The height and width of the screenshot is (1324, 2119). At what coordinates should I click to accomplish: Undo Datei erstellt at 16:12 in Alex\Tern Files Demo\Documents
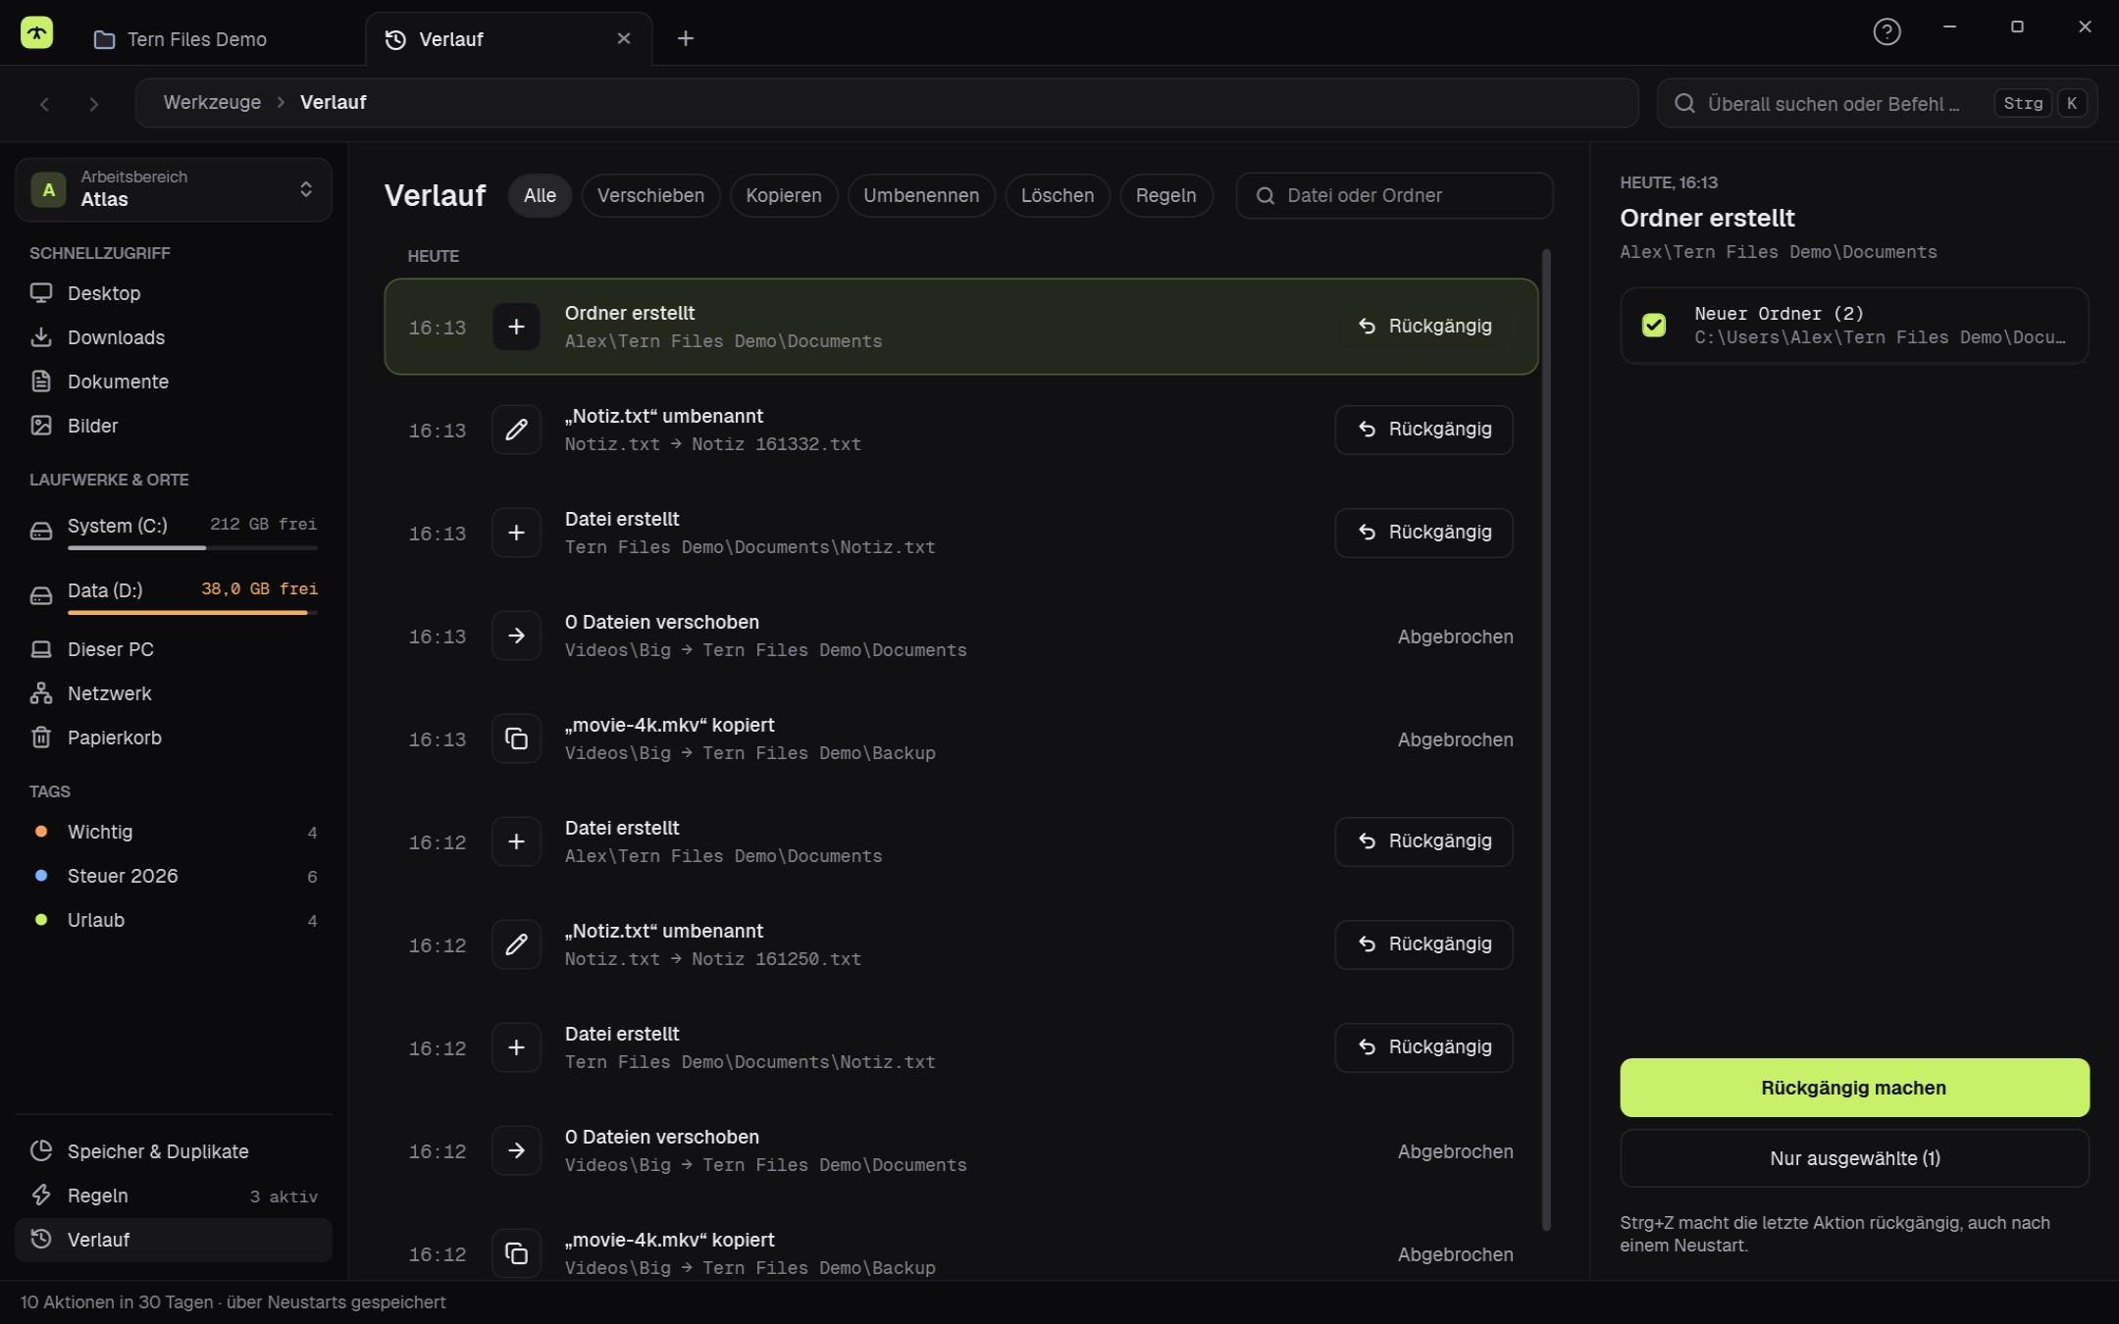[1423, 841]
